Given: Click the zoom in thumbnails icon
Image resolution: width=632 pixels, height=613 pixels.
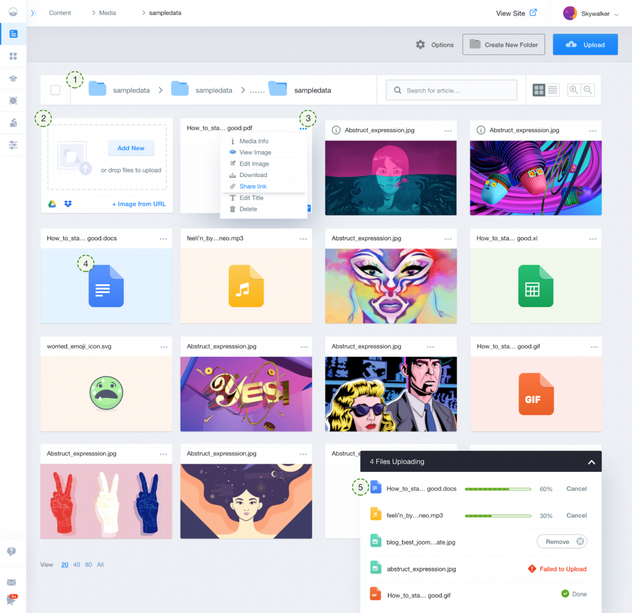Looking at the screenshot, I should point(574,90).
